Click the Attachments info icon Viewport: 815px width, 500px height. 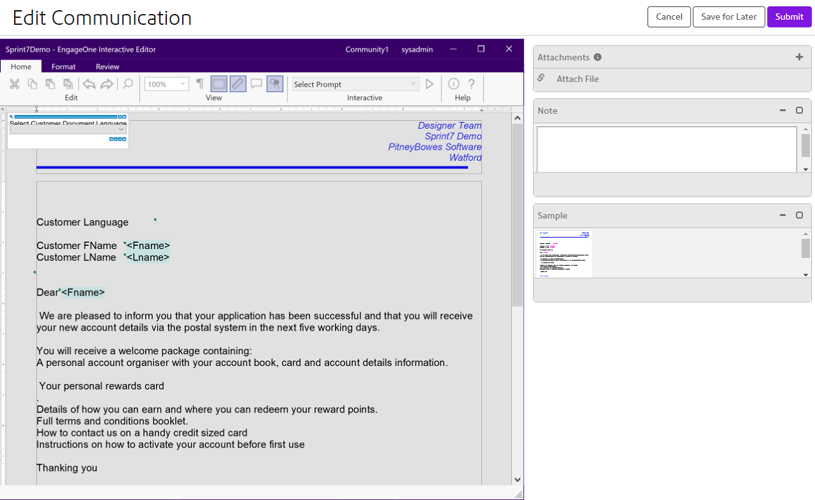coord(598,57)
